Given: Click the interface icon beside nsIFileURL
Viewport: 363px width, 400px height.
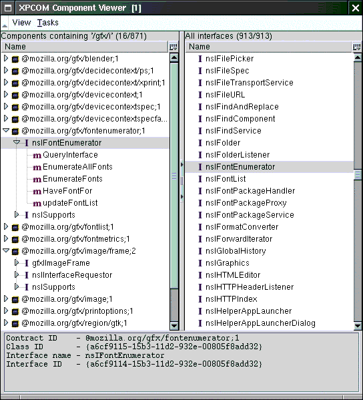Looking at the screenshot, I should (200, 95).
